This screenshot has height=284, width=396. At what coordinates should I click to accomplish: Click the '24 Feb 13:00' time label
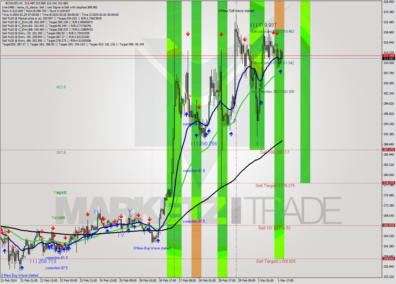pos(108,281)
